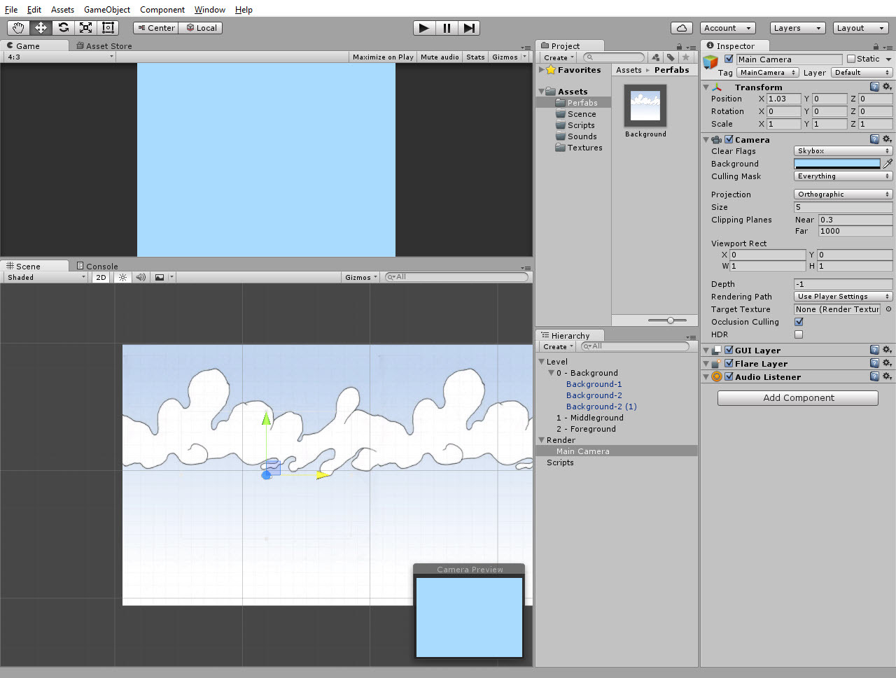Open the Account button

click(727, 28)
